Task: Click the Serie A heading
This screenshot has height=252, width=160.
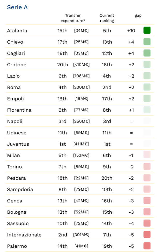Action: (x=17, y=8)
